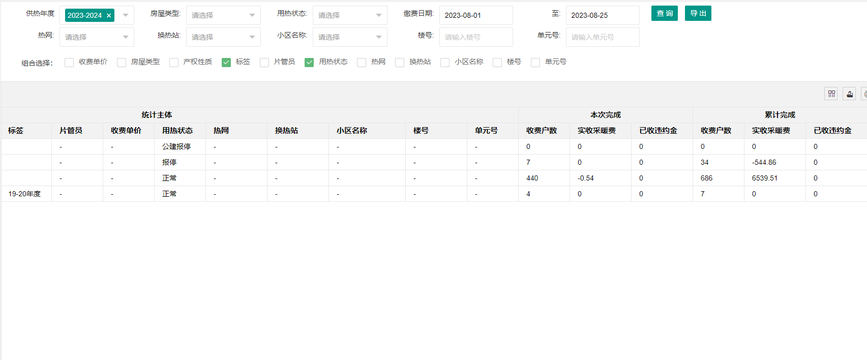Click 已收违约金 header under 本次完成
867x360 pixels.
point(662,131)
